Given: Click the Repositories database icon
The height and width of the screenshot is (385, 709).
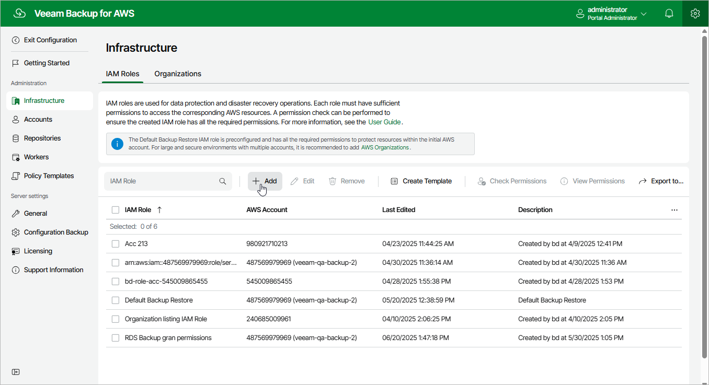Looking at the screenshot, I should (16, 138).
